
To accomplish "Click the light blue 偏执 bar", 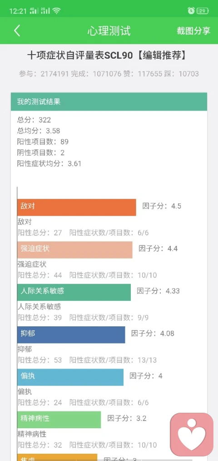I will pos(70,377).
